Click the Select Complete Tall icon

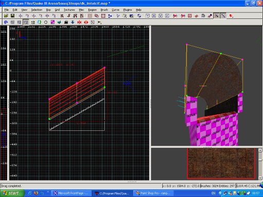click(62, 16)
